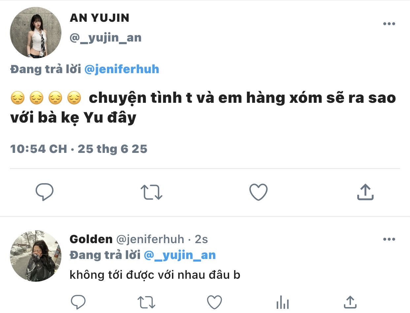Open Golden display name profile
This screenshot has width=410, height=313.
[x=91, y=239]
